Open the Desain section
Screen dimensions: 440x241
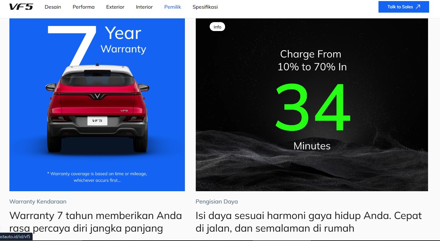(x=53, y=7)
